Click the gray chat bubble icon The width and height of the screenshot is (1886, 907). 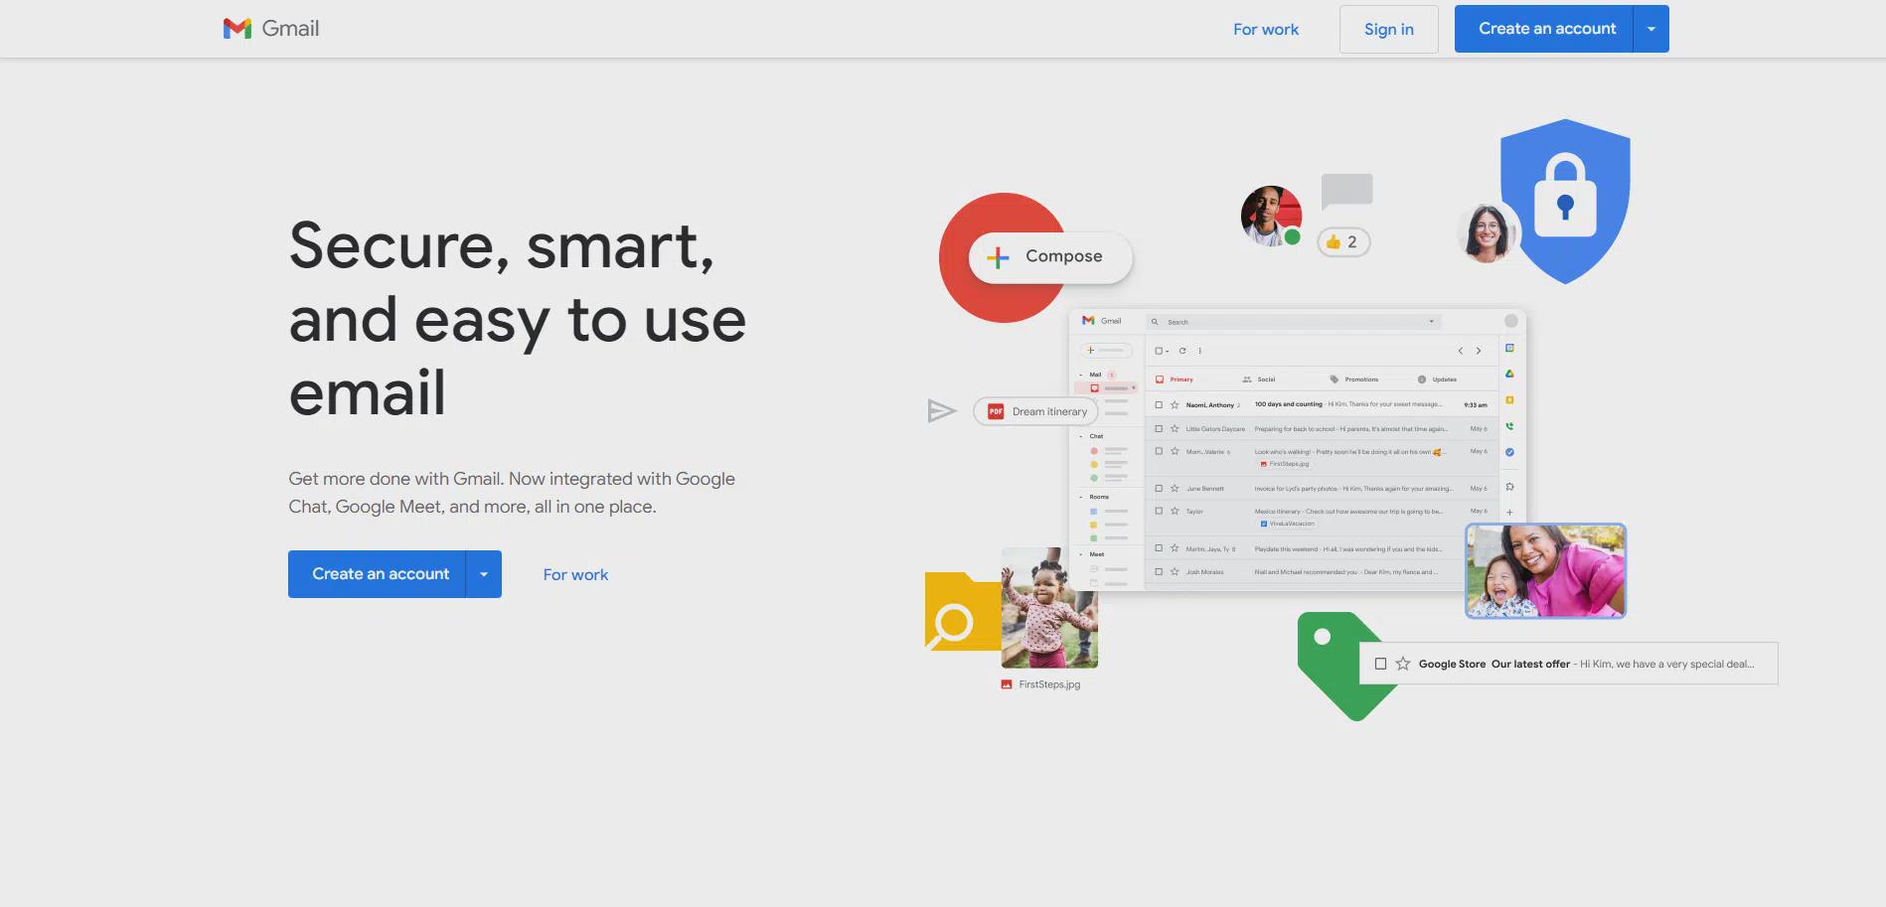pos(1346,191)
